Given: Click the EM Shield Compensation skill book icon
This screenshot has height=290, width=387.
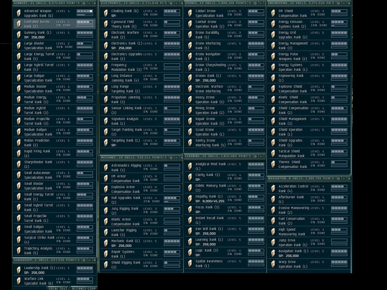Looking at the screenshot, I should [x=273, y=13].
